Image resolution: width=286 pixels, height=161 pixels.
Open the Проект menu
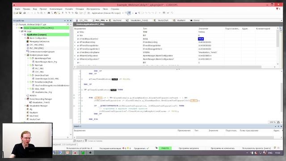coord(43,9)
